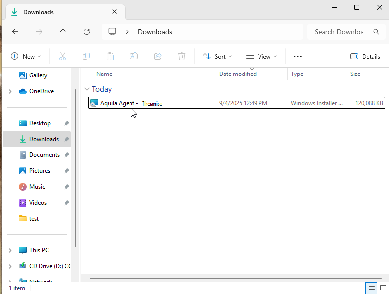Toggle the Details pane

coord(365,56)
